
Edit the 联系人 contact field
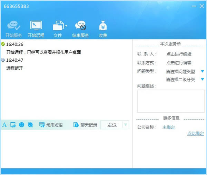[x=179, y=54]
